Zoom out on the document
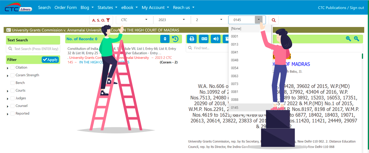Screen dimensions: 369x153 [x=356, y=39]
